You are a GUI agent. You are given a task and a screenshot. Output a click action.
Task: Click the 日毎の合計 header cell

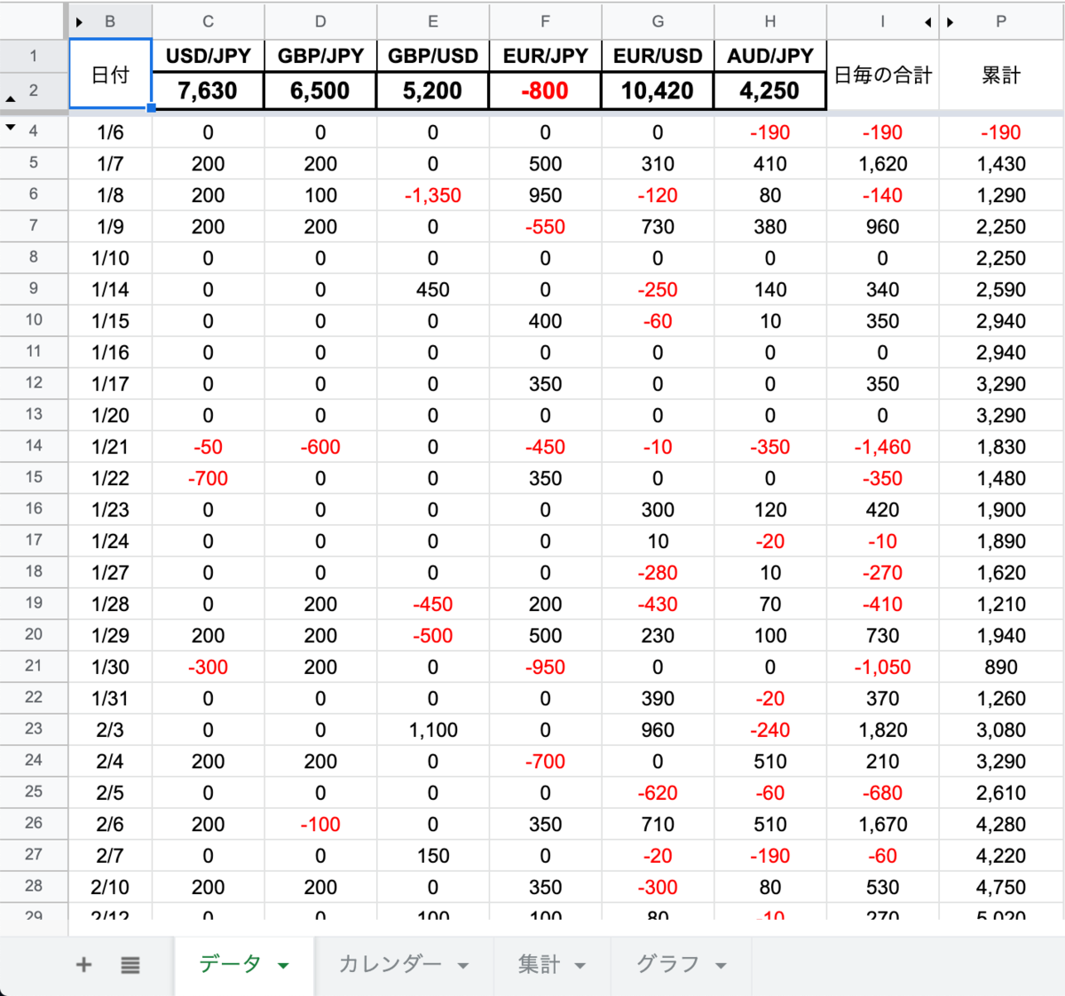[x=883, y=75]
